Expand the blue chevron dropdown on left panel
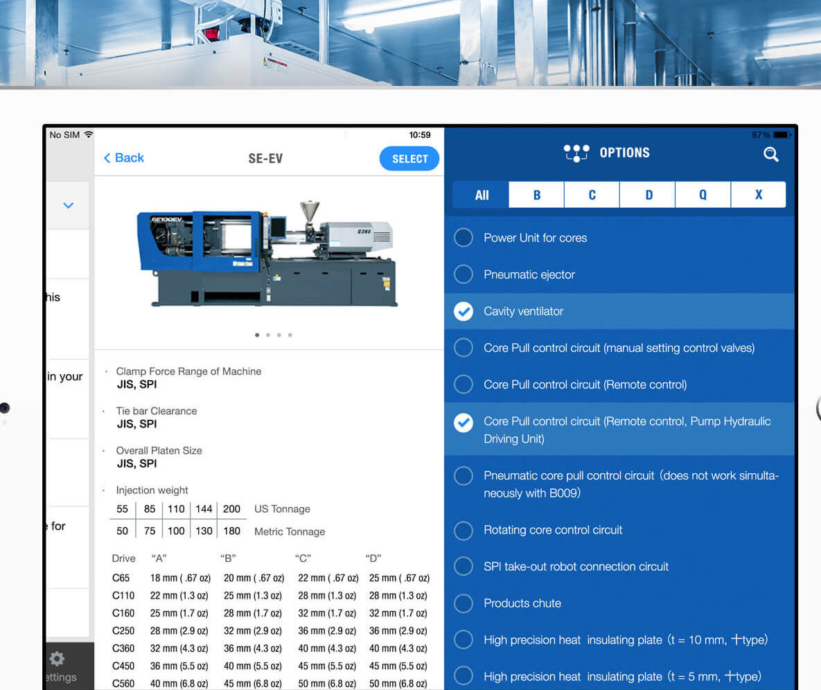 coord(68,206)
